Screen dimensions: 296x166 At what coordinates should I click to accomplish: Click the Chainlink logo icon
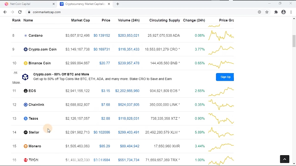25,105
